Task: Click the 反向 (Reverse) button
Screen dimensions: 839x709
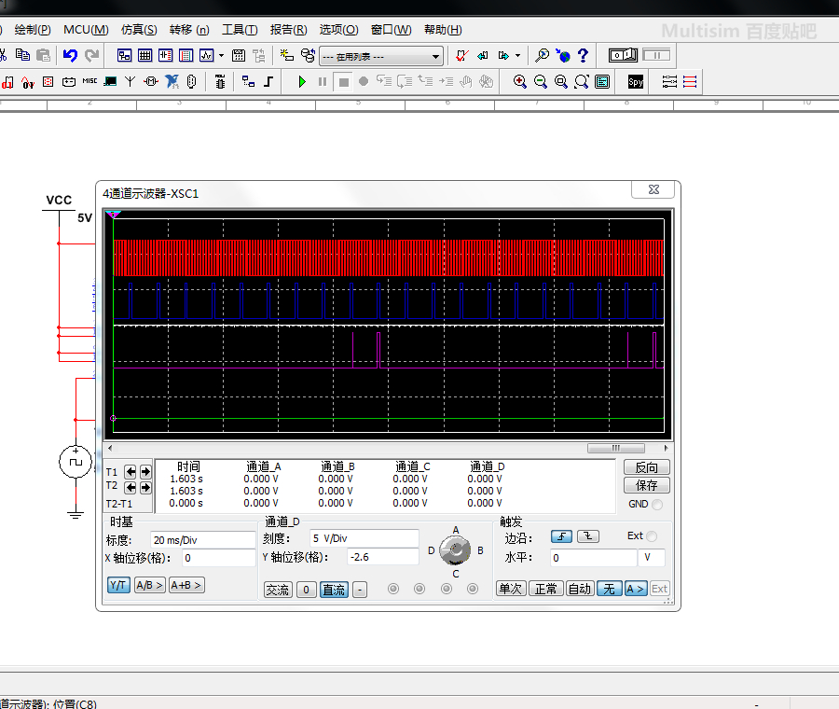Action: pyautogui.click(x=646, y=468)
